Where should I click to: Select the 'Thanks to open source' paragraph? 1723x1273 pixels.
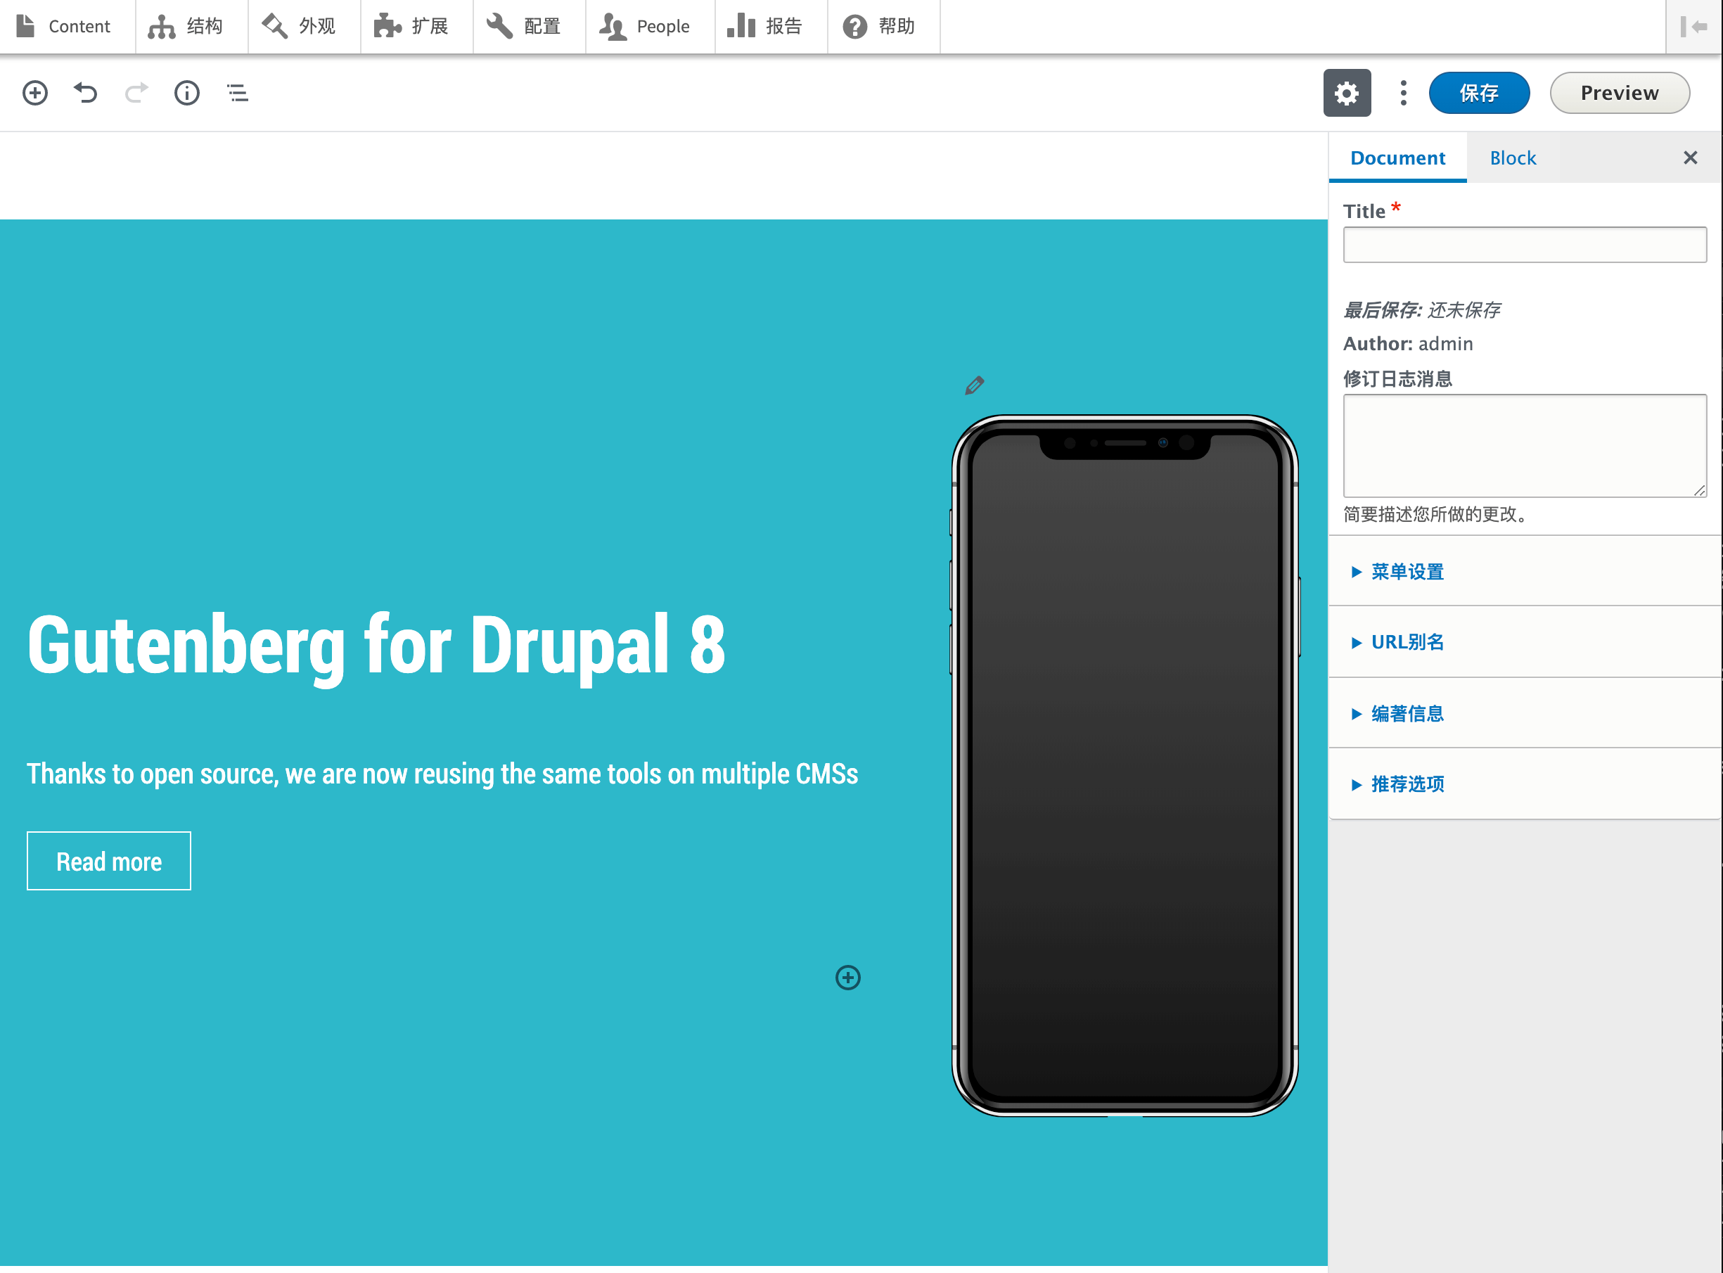pyautogui.click(x=442, y=774)
